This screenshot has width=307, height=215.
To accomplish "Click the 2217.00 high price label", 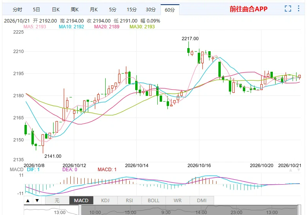I will coord(190,39).
